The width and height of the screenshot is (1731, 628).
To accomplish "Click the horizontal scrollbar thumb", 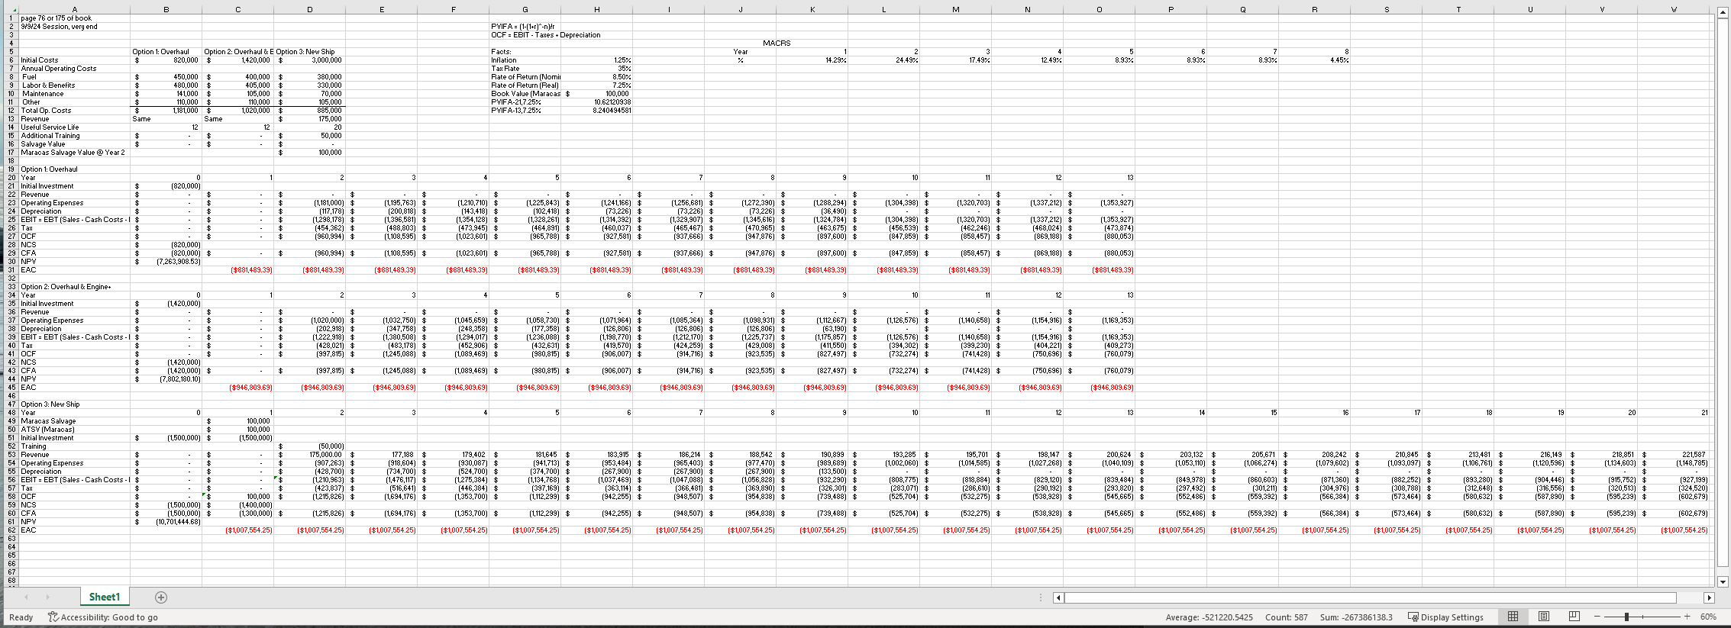I will pyautogui.click(x=1371, y=597).
